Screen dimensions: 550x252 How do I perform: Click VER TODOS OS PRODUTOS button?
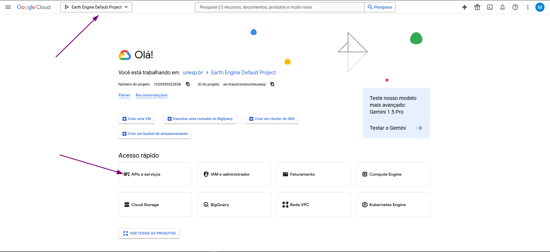[149, 233]
